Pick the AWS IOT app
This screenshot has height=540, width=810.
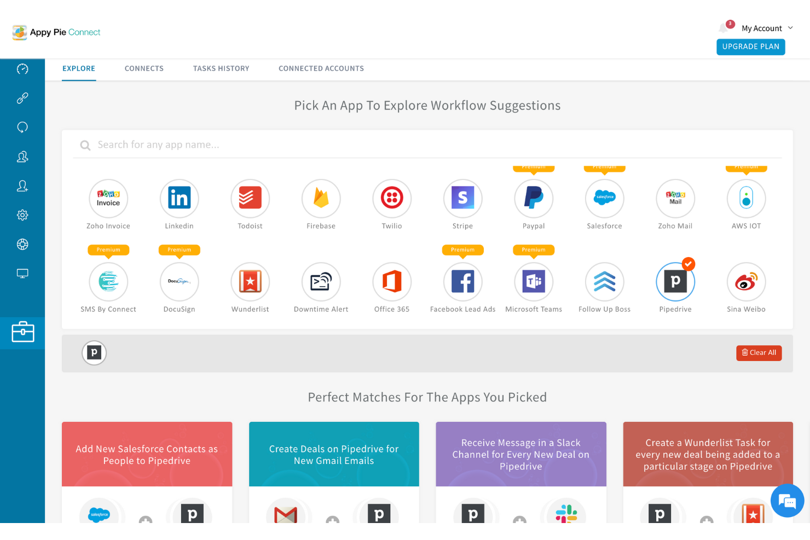point(747,199)
